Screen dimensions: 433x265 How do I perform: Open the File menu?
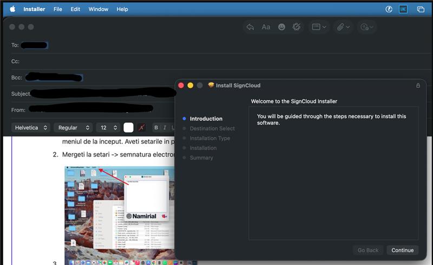58,9
